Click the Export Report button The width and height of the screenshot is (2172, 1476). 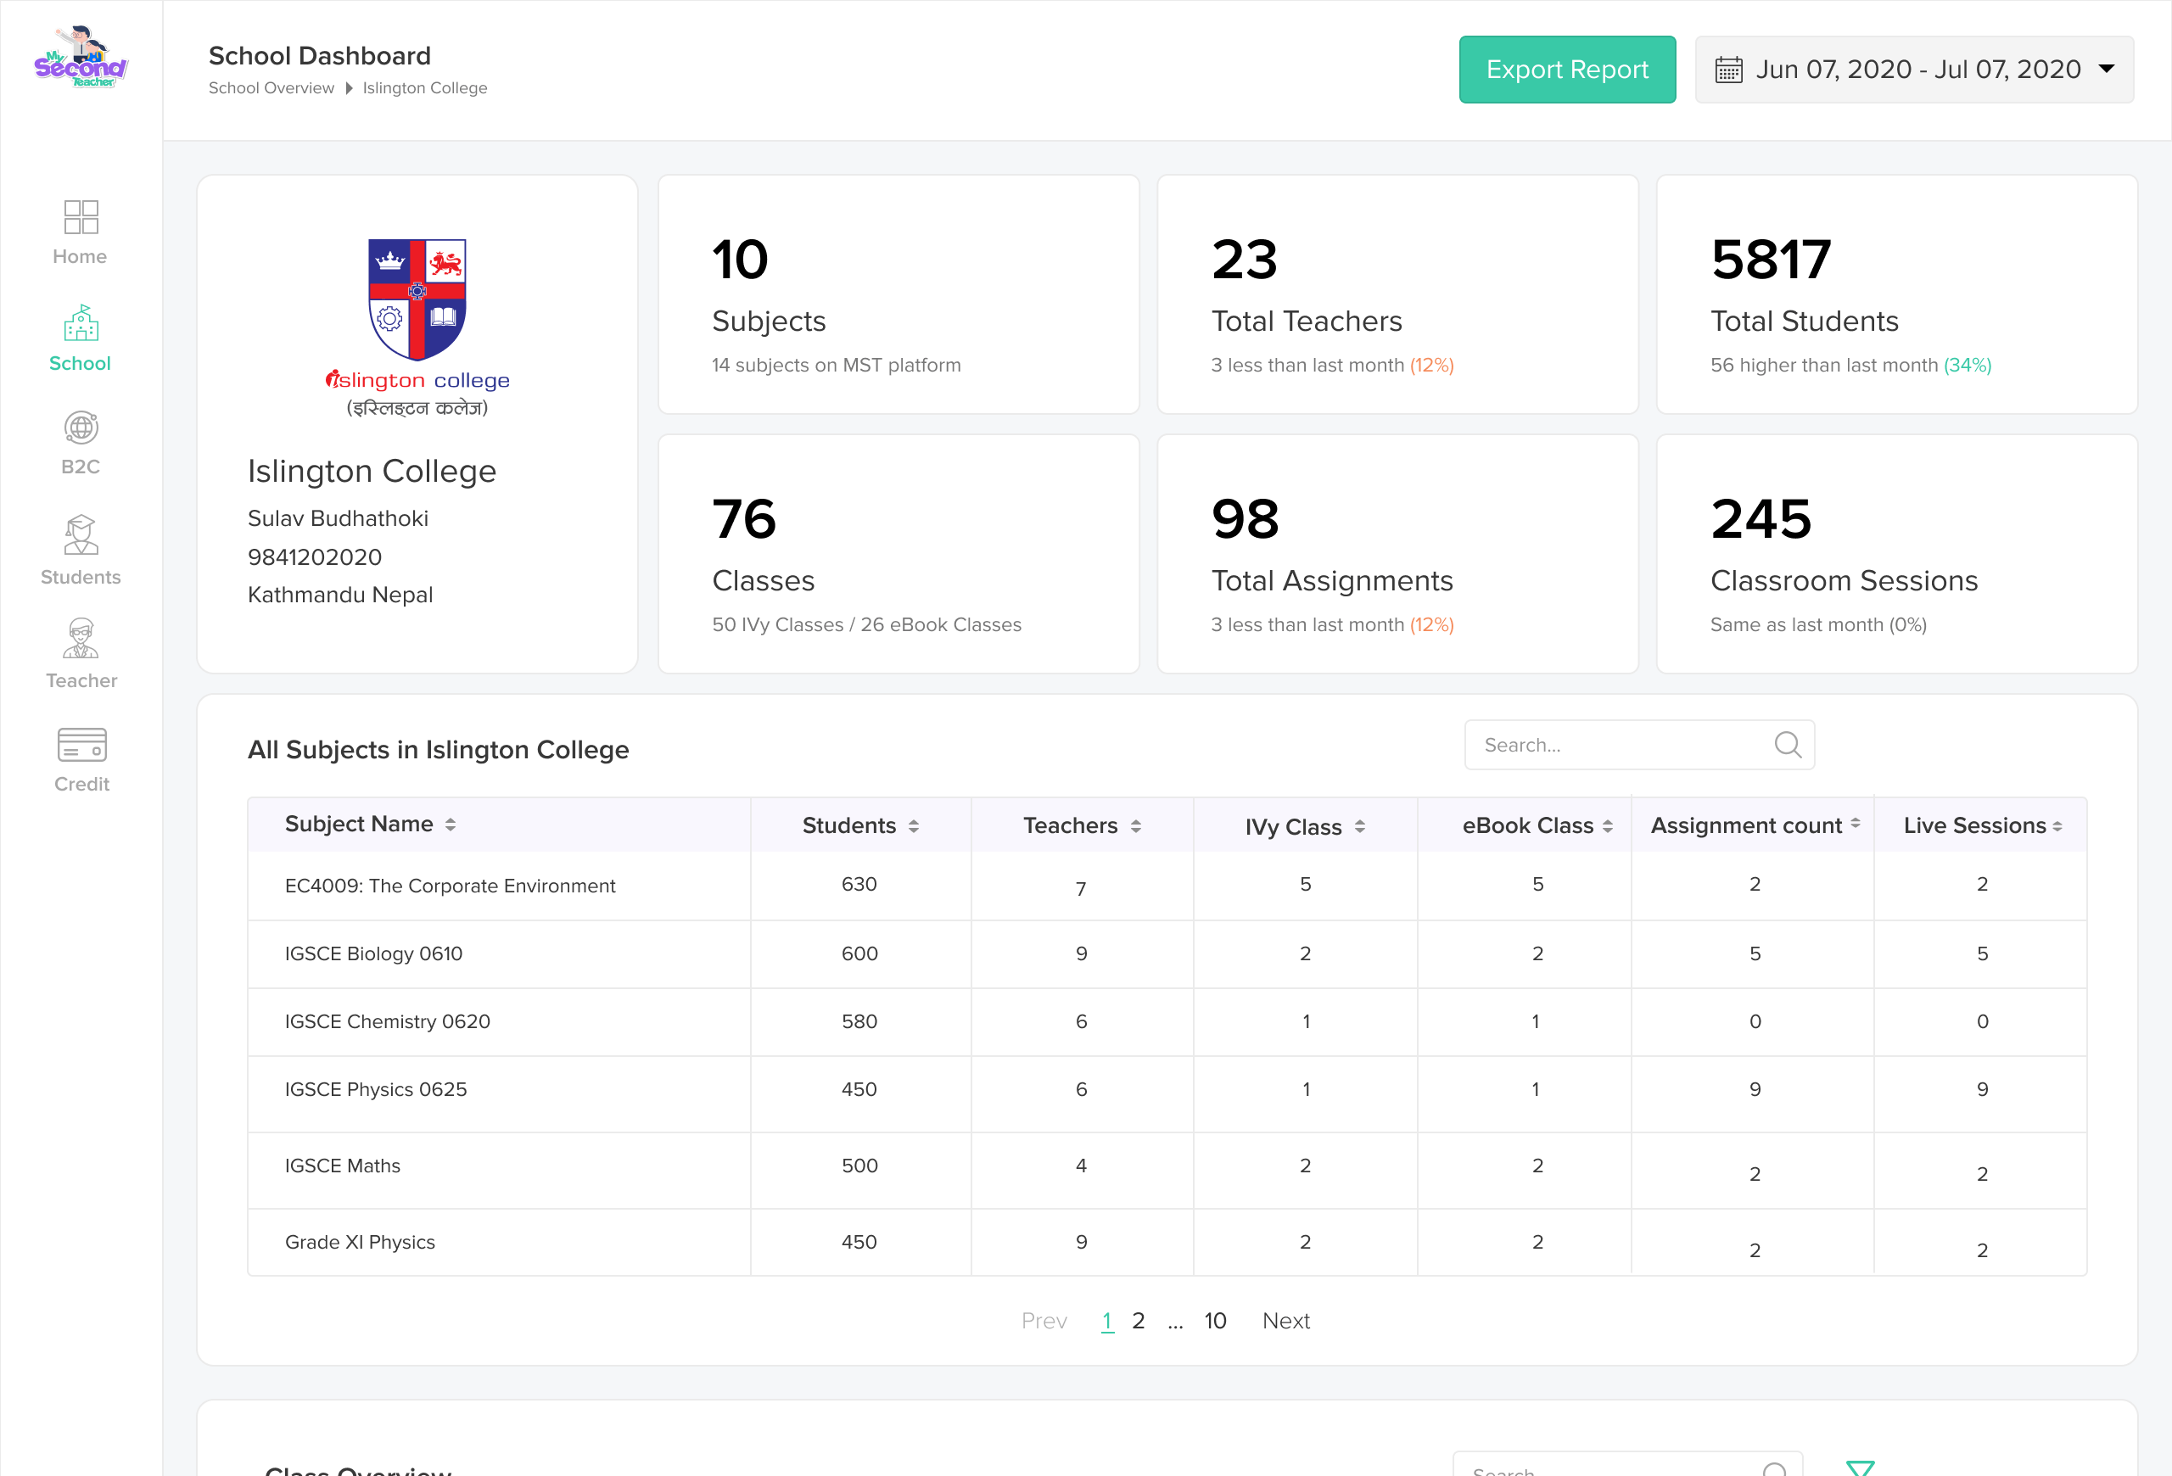pos(1567,70)
